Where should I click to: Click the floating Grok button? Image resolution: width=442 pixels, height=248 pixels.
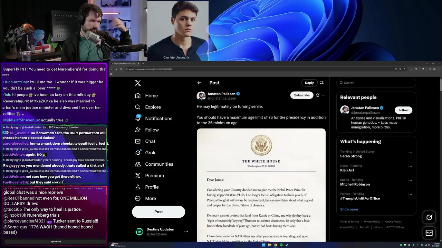[429, 217]
